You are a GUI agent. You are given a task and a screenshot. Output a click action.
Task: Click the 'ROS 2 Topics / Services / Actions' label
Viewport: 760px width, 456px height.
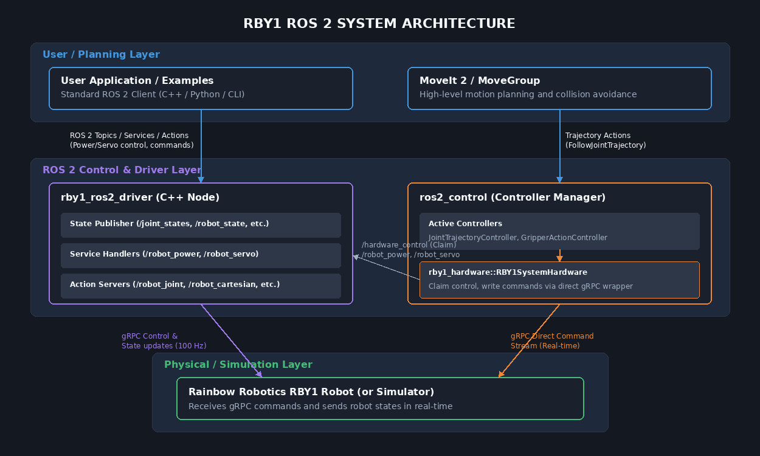tap(130, 136)
